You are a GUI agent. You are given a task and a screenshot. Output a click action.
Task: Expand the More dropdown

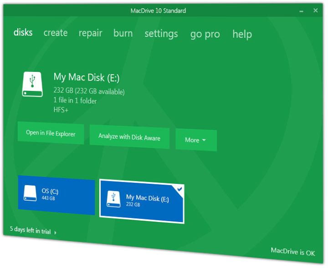196,140
